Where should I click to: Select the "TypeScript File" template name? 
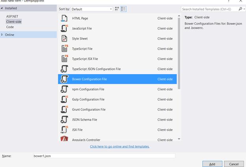click(82, 49)
